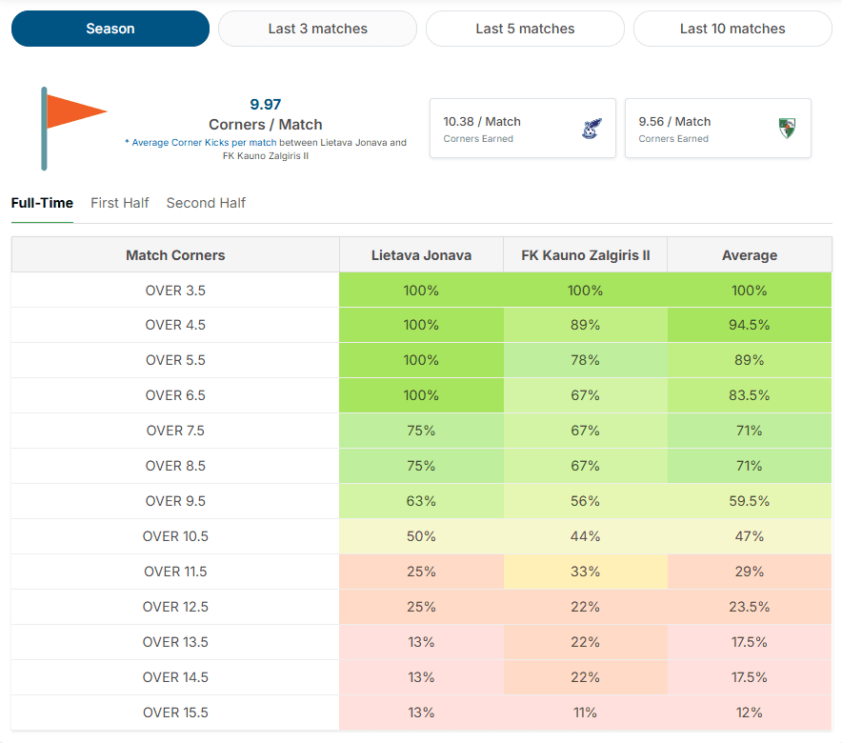Image resolution: width=842 pixels, height=743 pixels.
Task: Switch to the First Half tab
Action: click(x=119, y=203)
